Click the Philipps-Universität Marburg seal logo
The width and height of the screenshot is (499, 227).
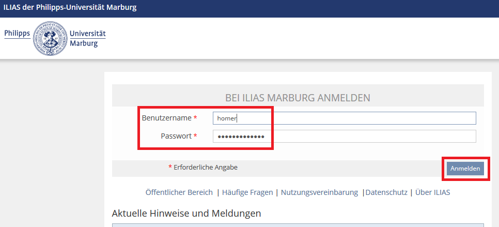coord(50,39)
